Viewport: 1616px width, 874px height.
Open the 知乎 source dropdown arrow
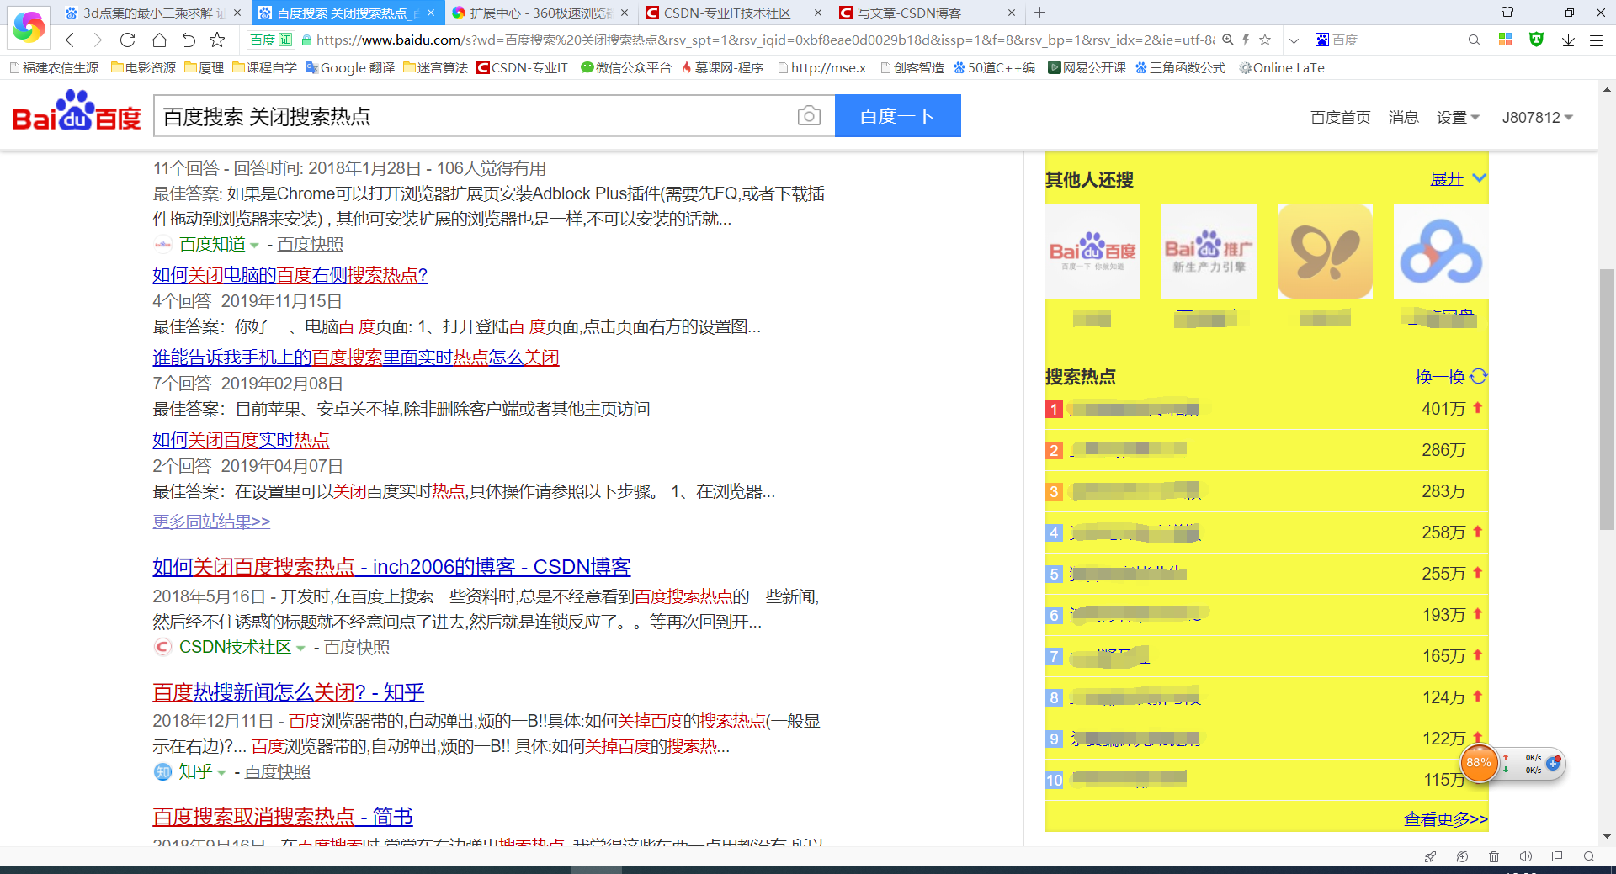[221, 773]
